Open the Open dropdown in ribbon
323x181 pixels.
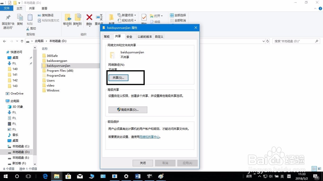click(156, 16)
